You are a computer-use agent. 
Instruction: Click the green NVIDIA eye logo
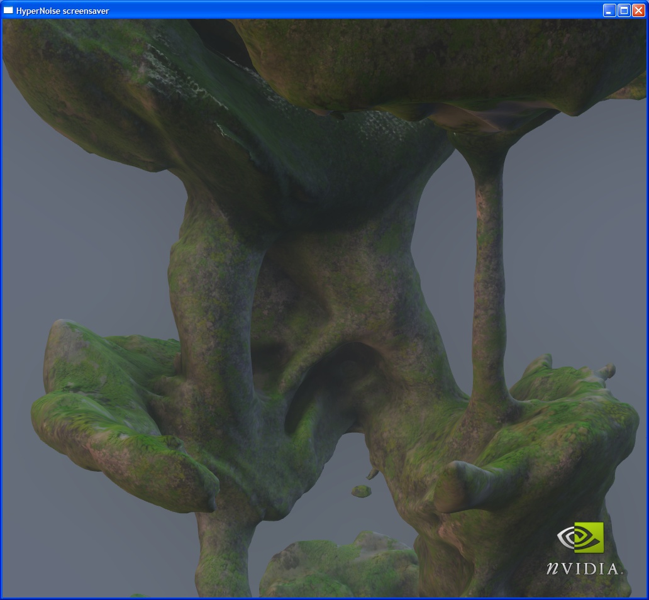pyautogui.click(x=580, y=537)
